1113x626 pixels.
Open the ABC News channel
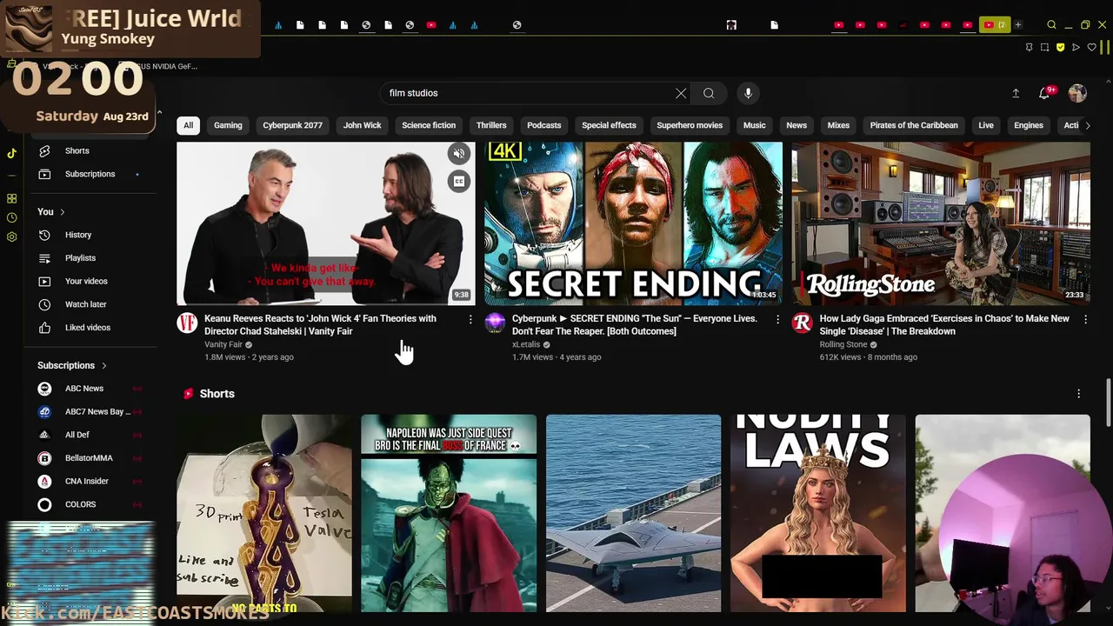(x=83, y=389)
